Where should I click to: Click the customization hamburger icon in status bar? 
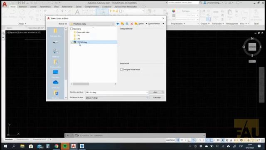point(263,140)
